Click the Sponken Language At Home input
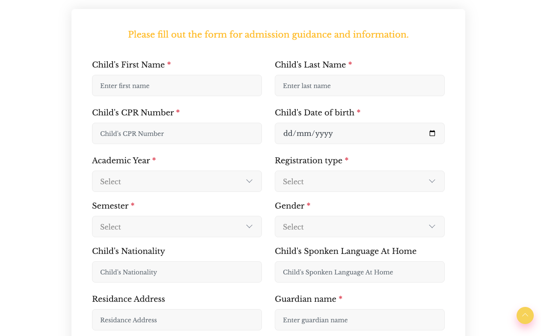This screenshot has height=336, width=541. (360, 272)
